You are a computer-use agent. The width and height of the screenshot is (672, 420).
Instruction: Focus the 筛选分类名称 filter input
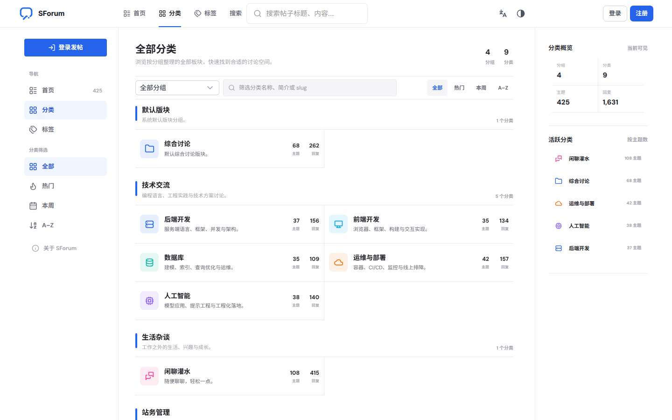pos(310,88)
